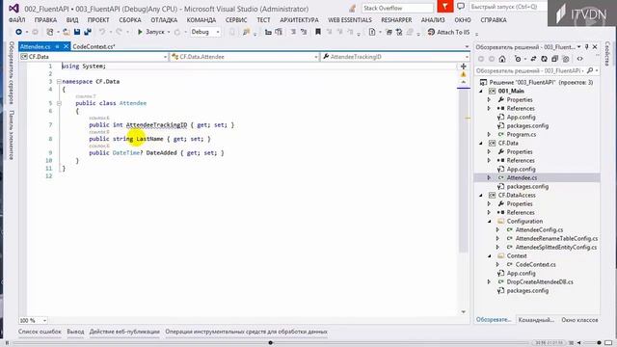Click the ReSharper warning indicator icon
617x347 pixels.
(x=464, y=74)
